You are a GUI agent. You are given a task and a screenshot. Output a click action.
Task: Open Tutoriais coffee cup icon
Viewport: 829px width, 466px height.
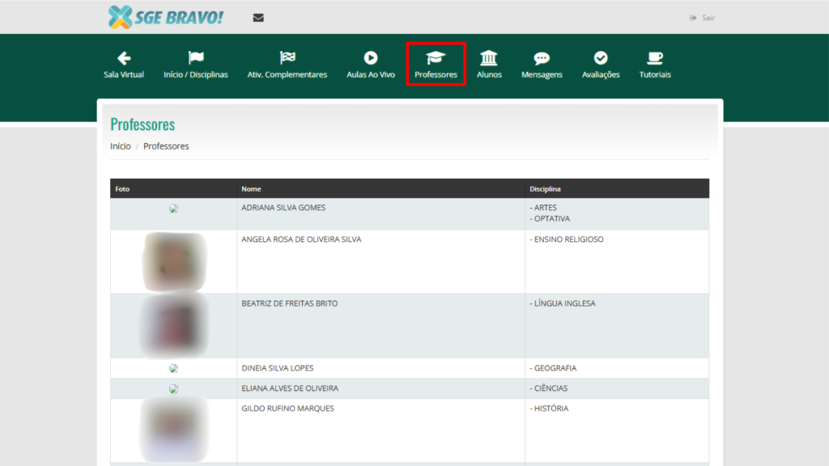[x=655, y=58]
